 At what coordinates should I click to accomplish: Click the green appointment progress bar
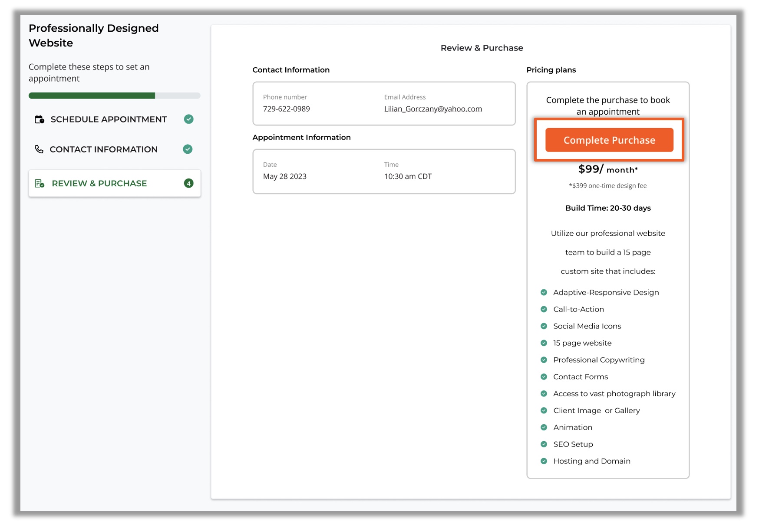92,96
